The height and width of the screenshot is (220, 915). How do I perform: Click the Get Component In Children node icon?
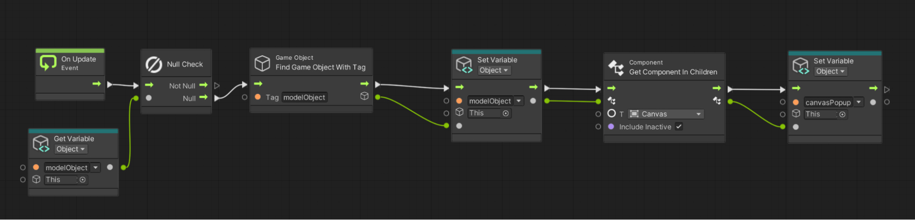(616, 68)
